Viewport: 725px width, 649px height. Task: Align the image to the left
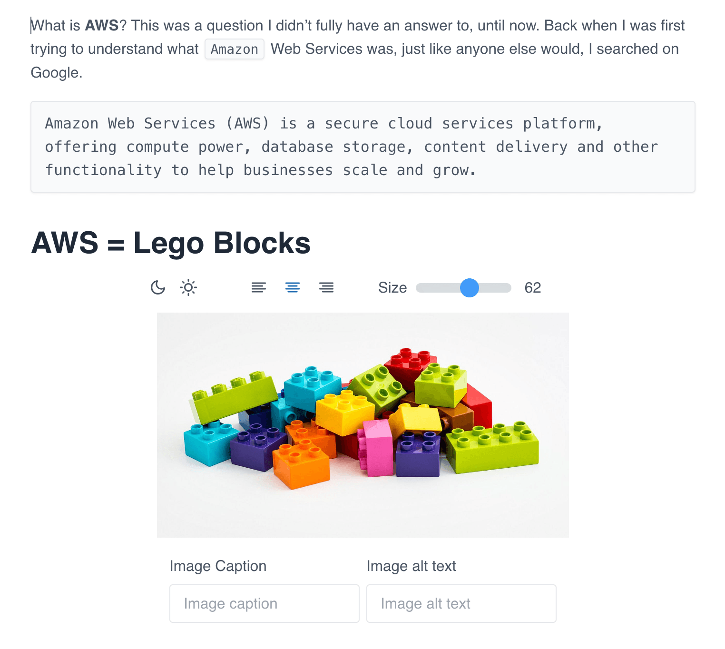point(258,287)
